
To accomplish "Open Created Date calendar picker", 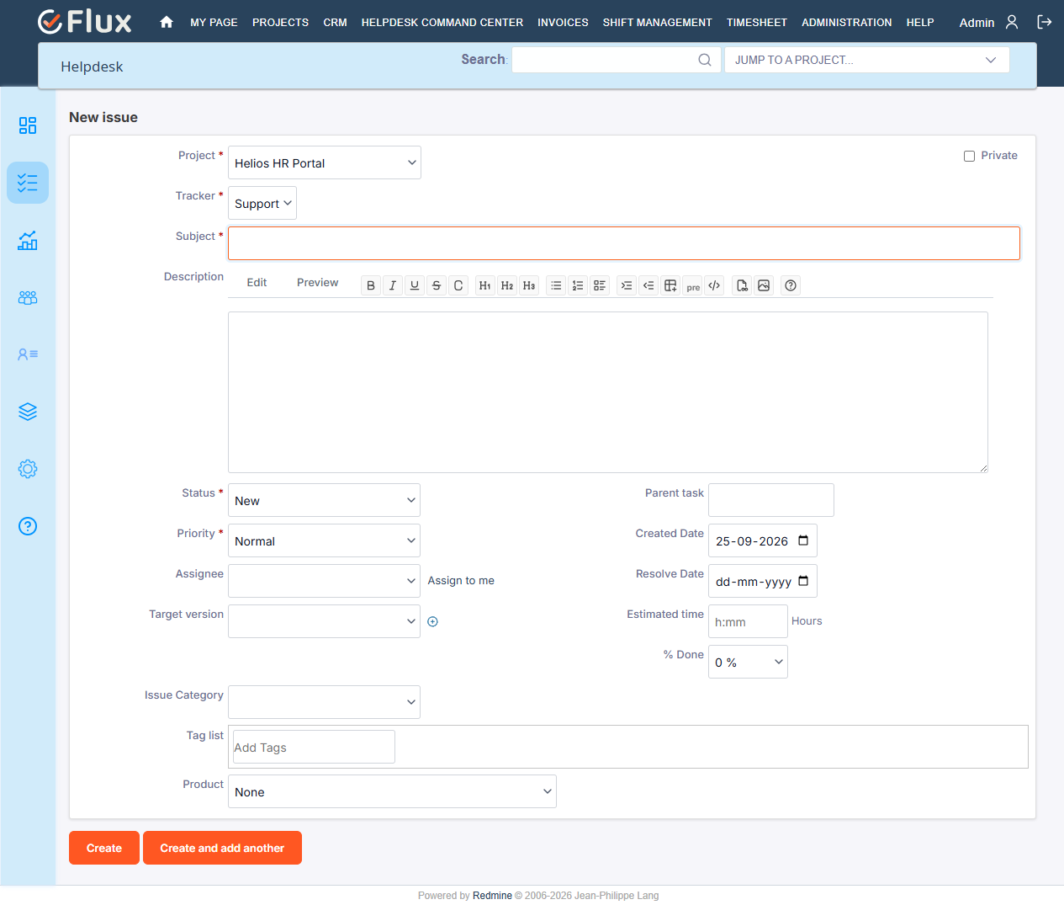I will point(803,540).
